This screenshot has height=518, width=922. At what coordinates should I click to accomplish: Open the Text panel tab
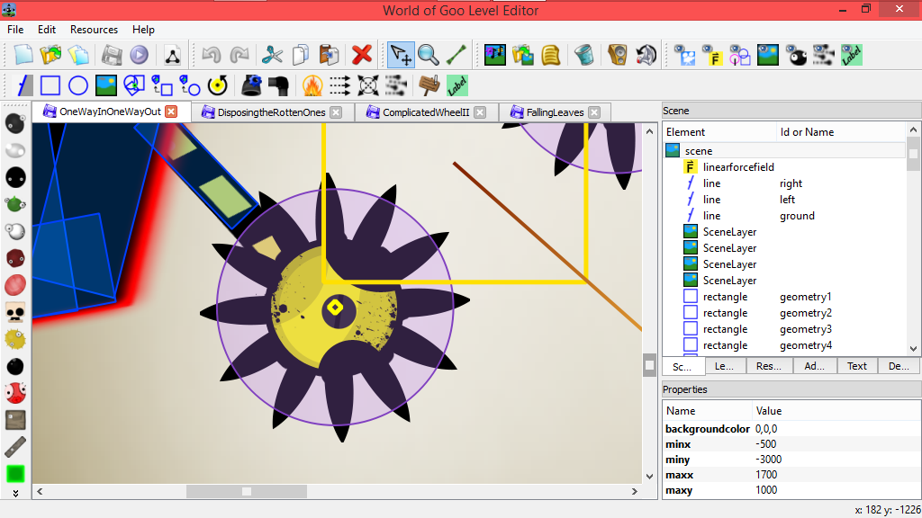click(x=857, y=366)
